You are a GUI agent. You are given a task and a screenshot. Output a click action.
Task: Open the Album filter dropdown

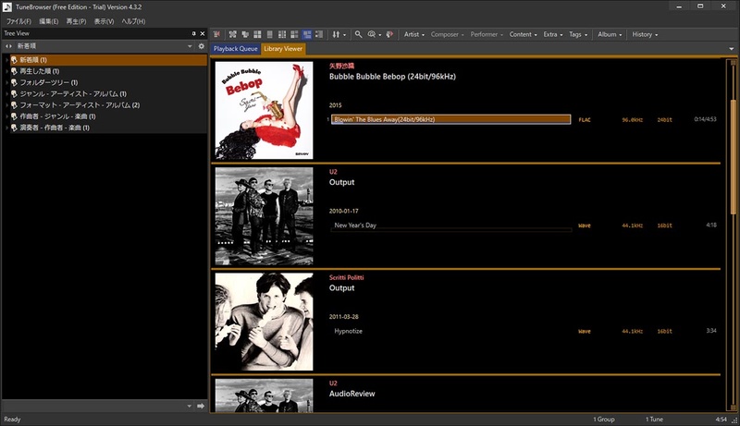coord(610,34)
